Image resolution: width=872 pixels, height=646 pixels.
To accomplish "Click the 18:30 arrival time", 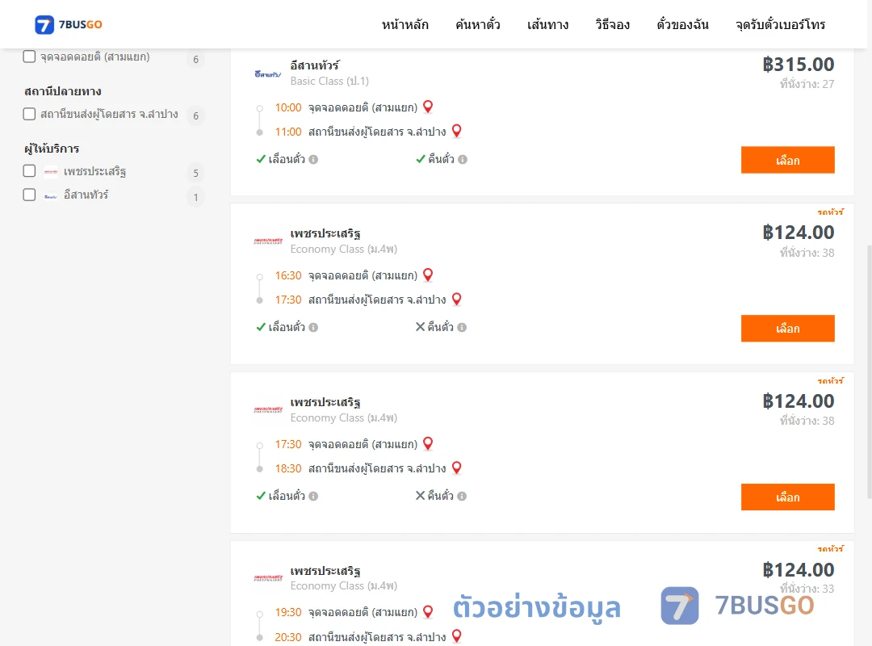I will click(288, 469).
